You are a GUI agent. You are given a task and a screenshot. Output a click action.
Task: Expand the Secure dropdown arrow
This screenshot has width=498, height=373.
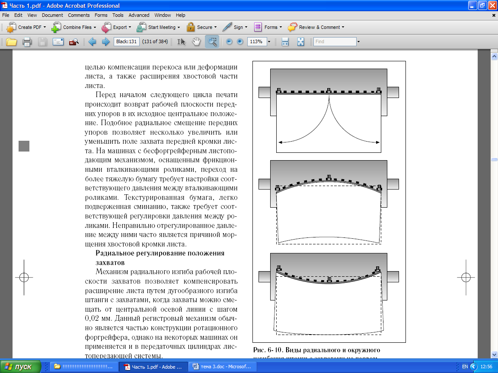click(x=216, y=27)
